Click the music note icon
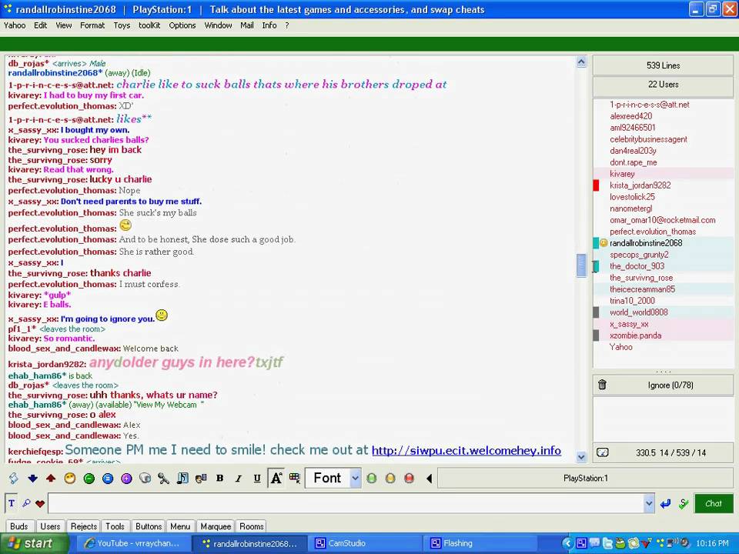The image size is (739, 554). point(182,479)
